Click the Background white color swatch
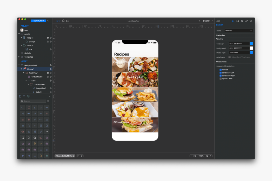The height and width of the screenshot is (181, 272). (x=251, y=48)
